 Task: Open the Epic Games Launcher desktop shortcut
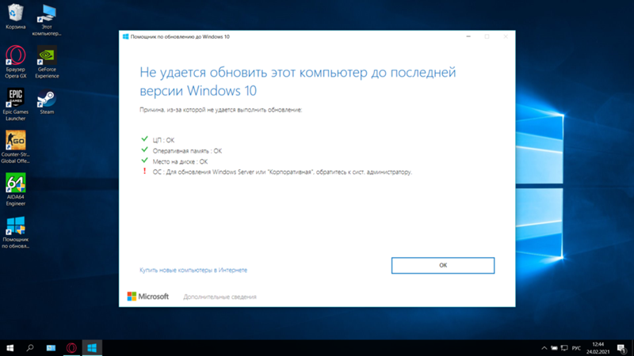(x=15, y=104)
